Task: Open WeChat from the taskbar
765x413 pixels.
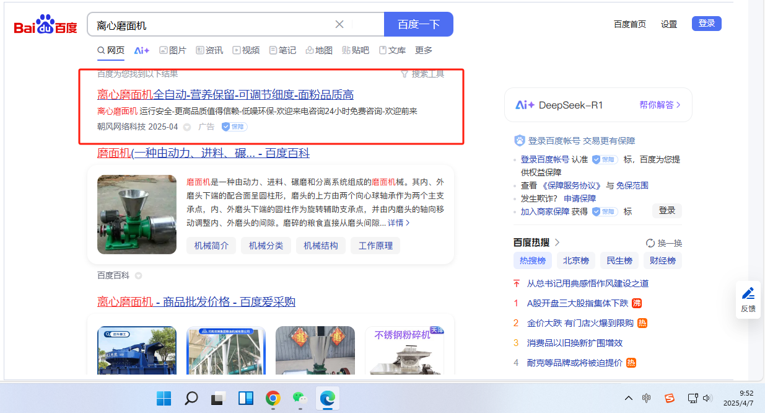Action: pyautogui.click(x=300, y=398)
